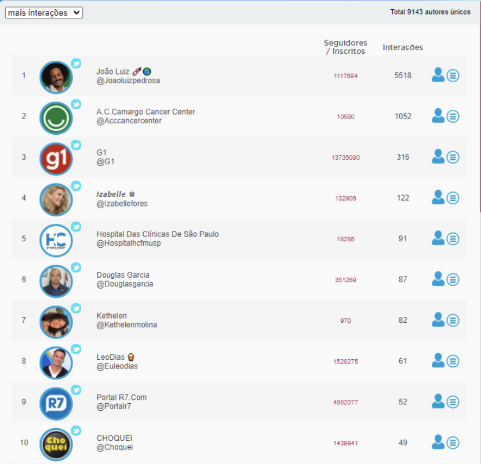Open profile icon for LeoDias

(x=438, y=360)
